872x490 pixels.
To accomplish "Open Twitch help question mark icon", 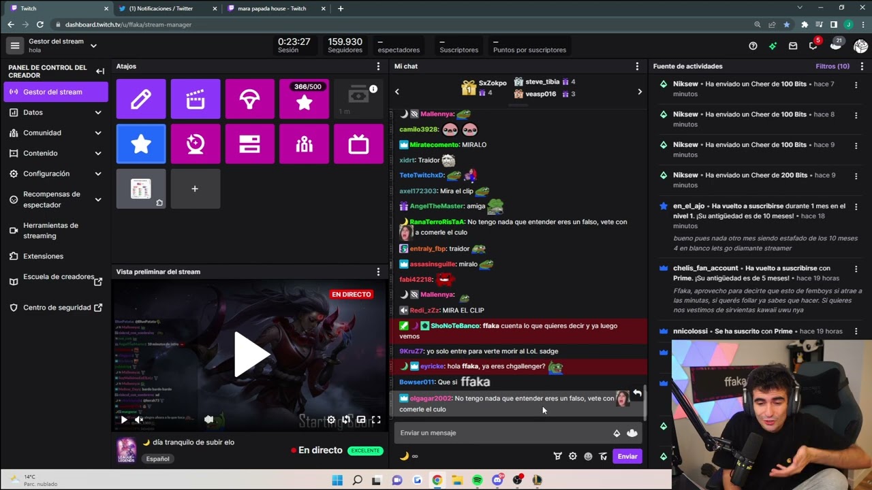I will 753,46.
